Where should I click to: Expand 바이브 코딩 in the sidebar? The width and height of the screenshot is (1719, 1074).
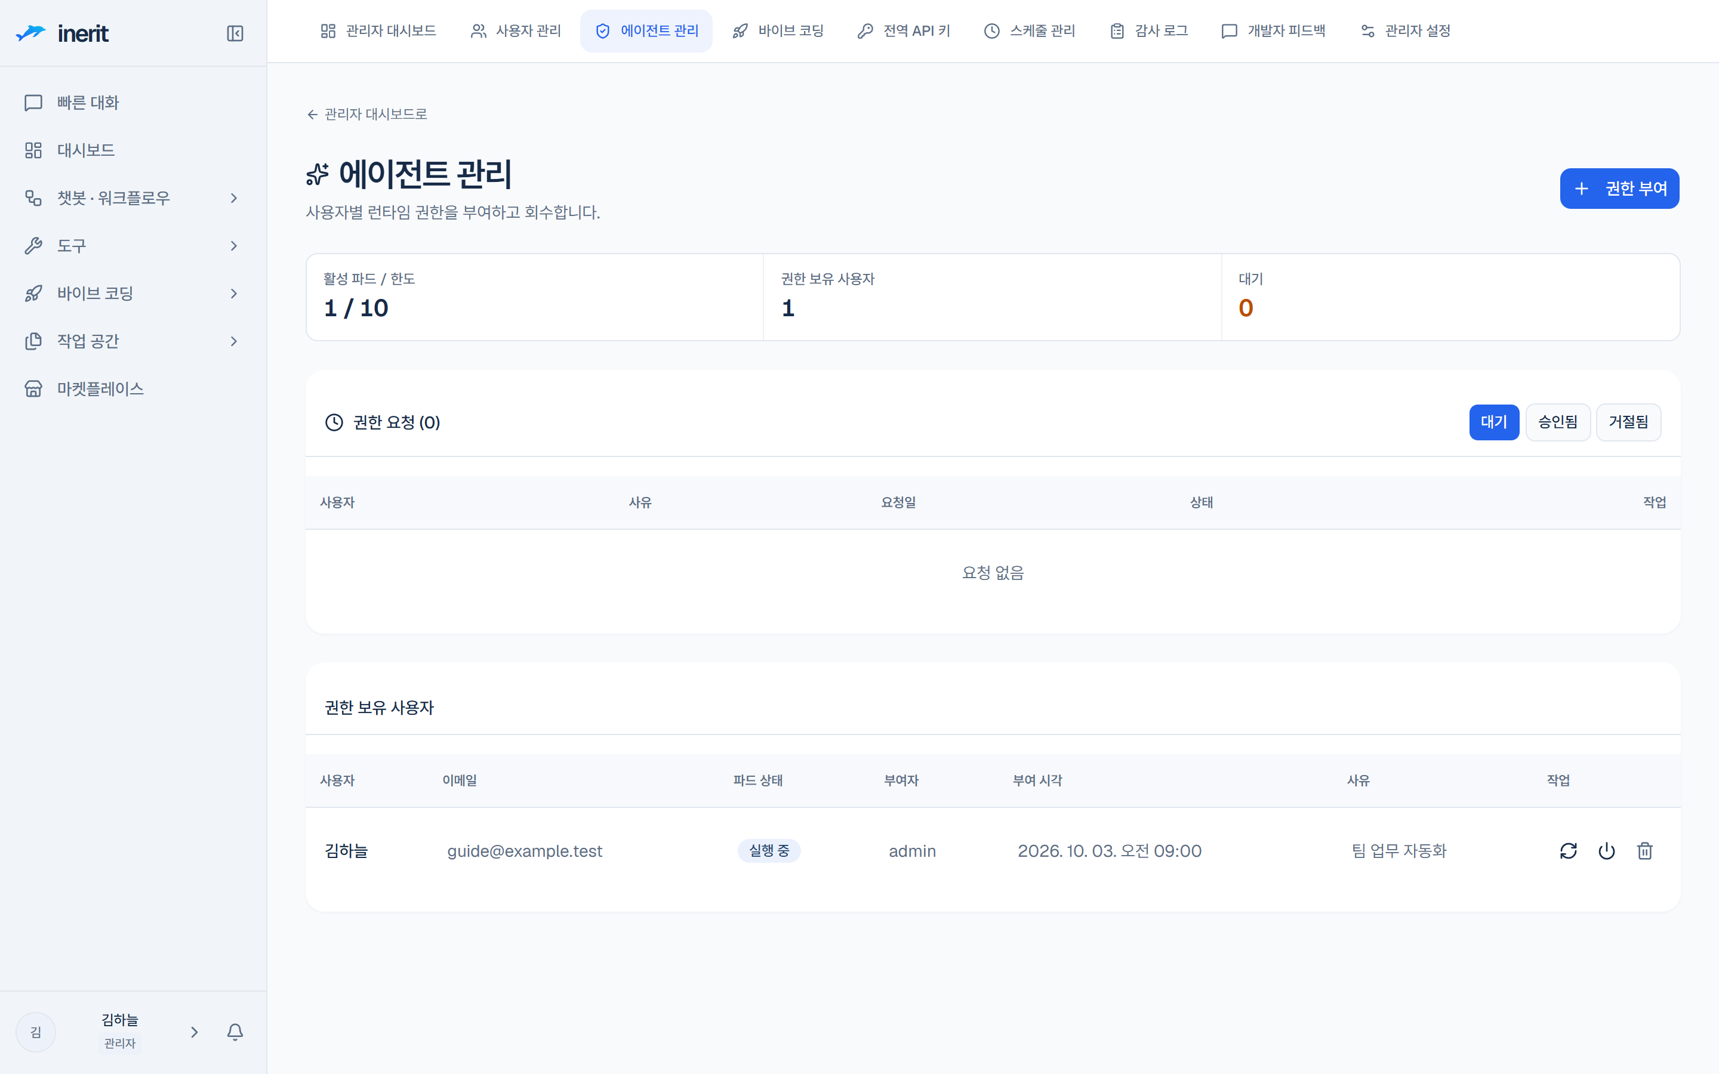pyautogui.click(x=133, y=294)
